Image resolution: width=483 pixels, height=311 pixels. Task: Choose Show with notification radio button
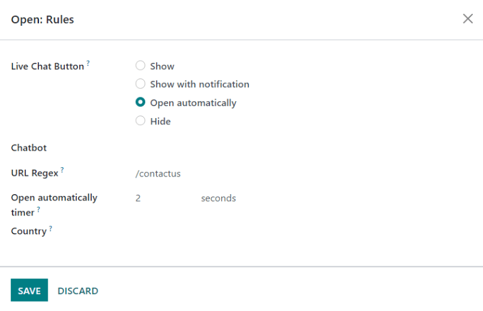(140, 84)
